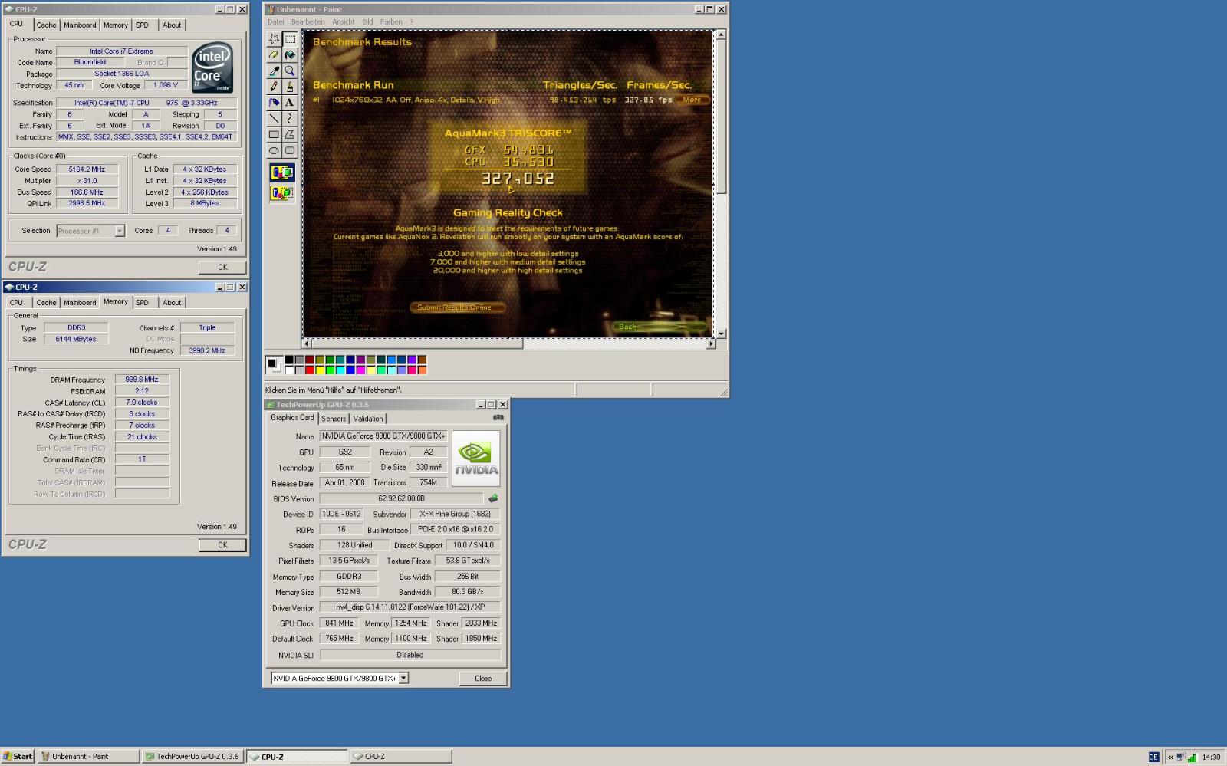Select the Rounded Rectangle tool in Paint
1227x766 pixels.
pyautogui.click(x=290, y=151)
